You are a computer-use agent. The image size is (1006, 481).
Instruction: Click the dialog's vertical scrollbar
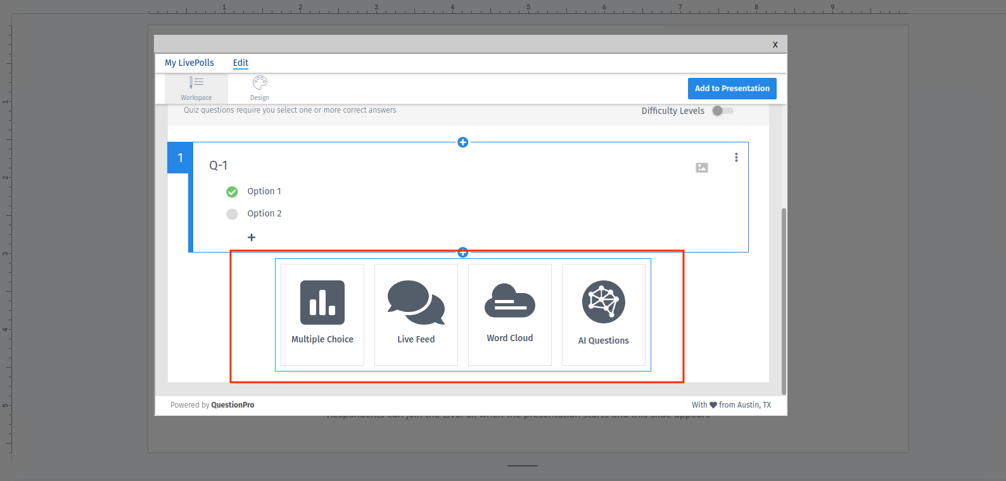tap(784, 301)
